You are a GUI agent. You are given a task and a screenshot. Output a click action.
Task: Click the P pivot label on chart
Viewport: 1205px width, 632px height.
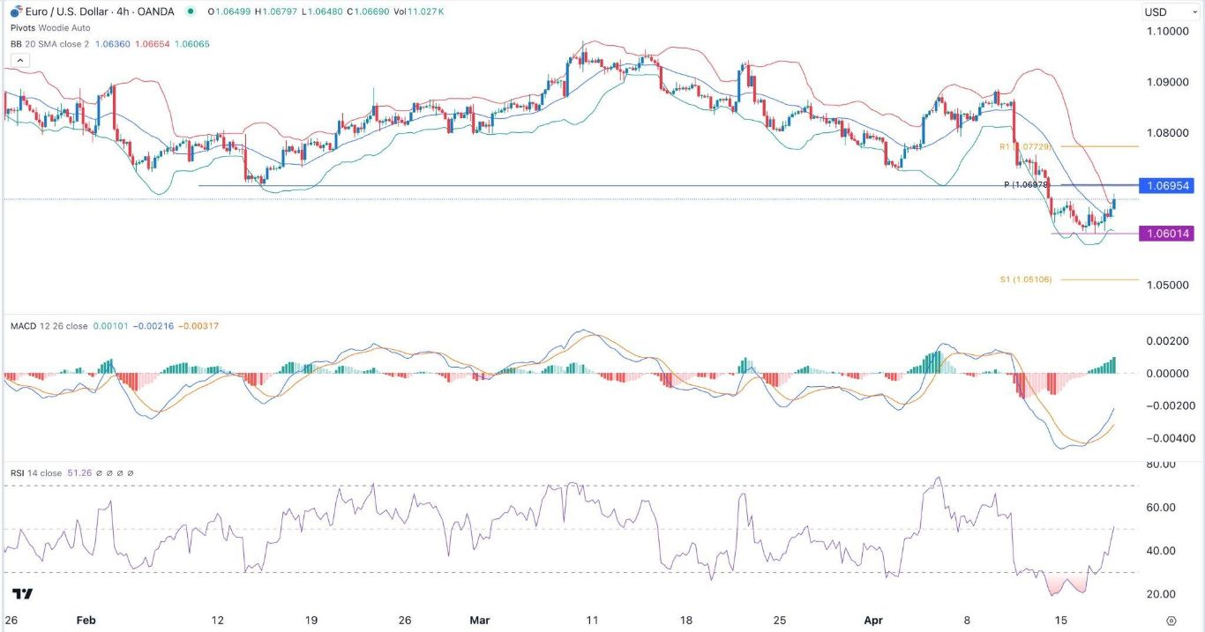pos(1027,184)
